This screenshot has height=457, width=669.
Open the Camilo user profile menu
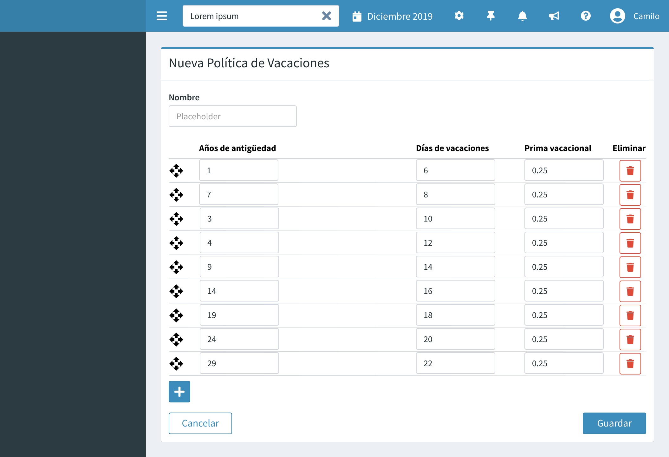634,16
